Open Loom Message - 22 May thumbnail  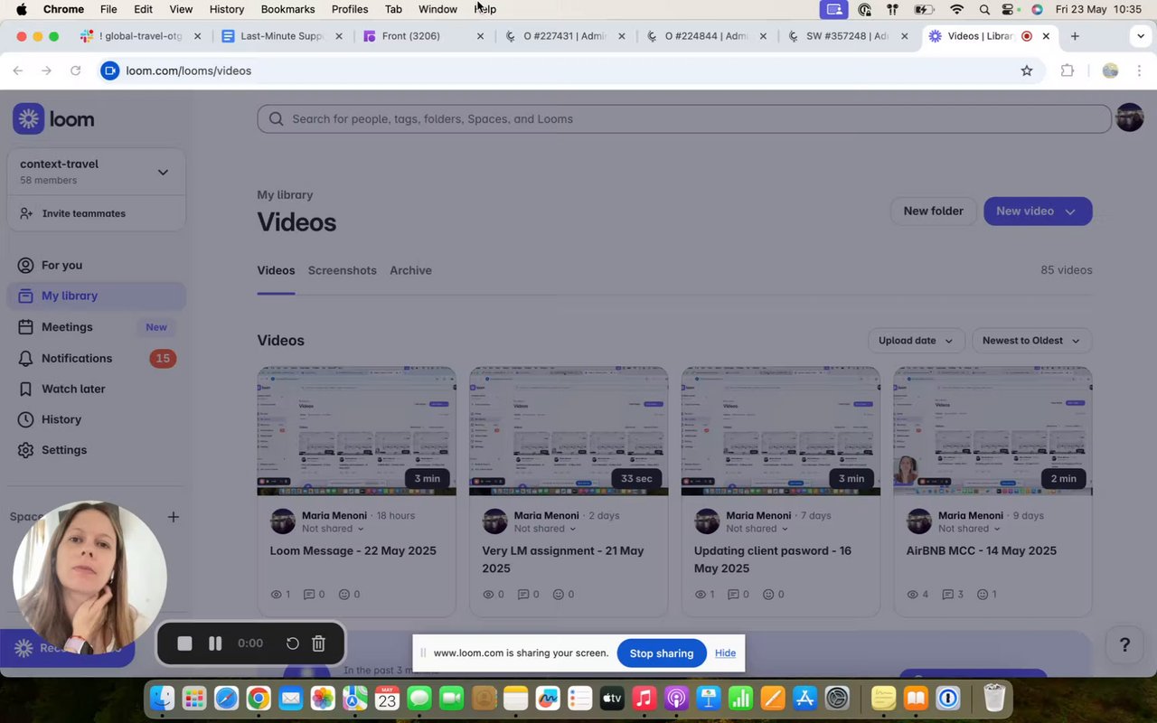click(356, 431)
